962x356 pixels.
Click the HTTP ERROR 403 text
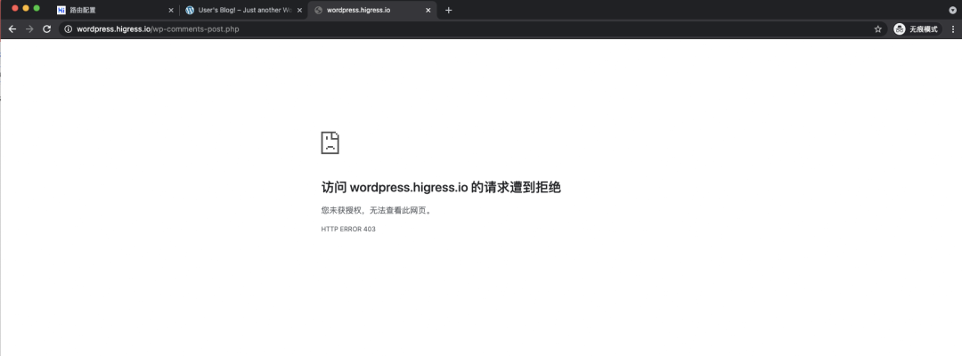pos(348,229)
